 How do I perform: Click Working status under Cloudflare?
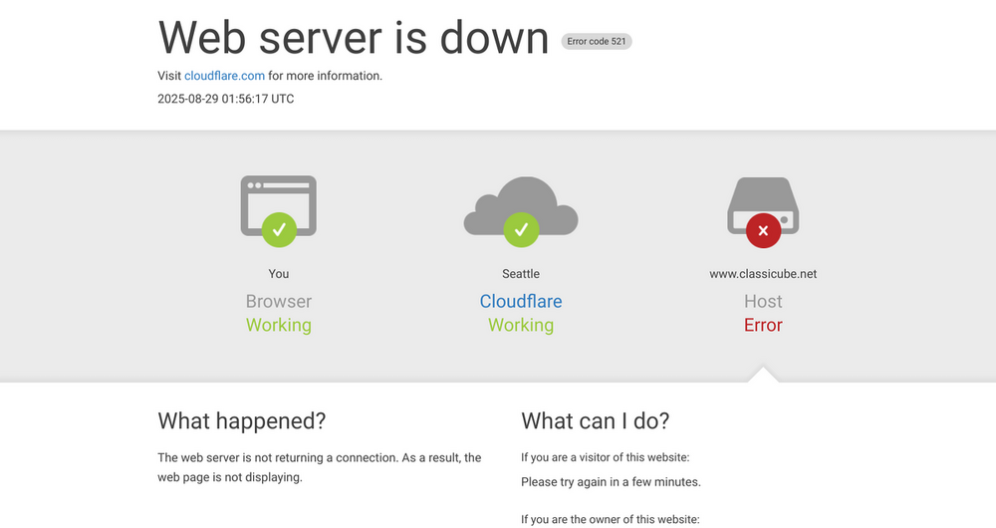tap(521, 325)
